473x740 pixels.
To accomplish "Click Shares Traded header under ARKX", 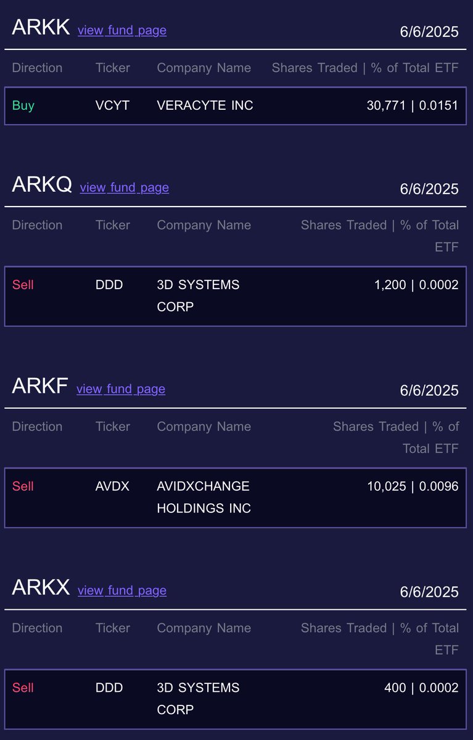I will pos(343,628).
